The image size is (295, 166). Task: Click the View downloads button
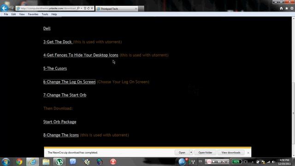[x=231, y=153]
